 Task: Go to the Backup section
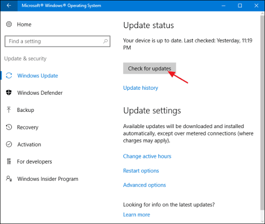point(25,110)
